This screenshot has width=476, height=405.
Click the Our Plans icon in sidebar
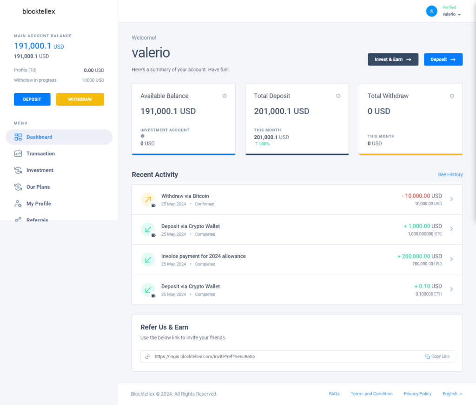(x=18, y=187)
